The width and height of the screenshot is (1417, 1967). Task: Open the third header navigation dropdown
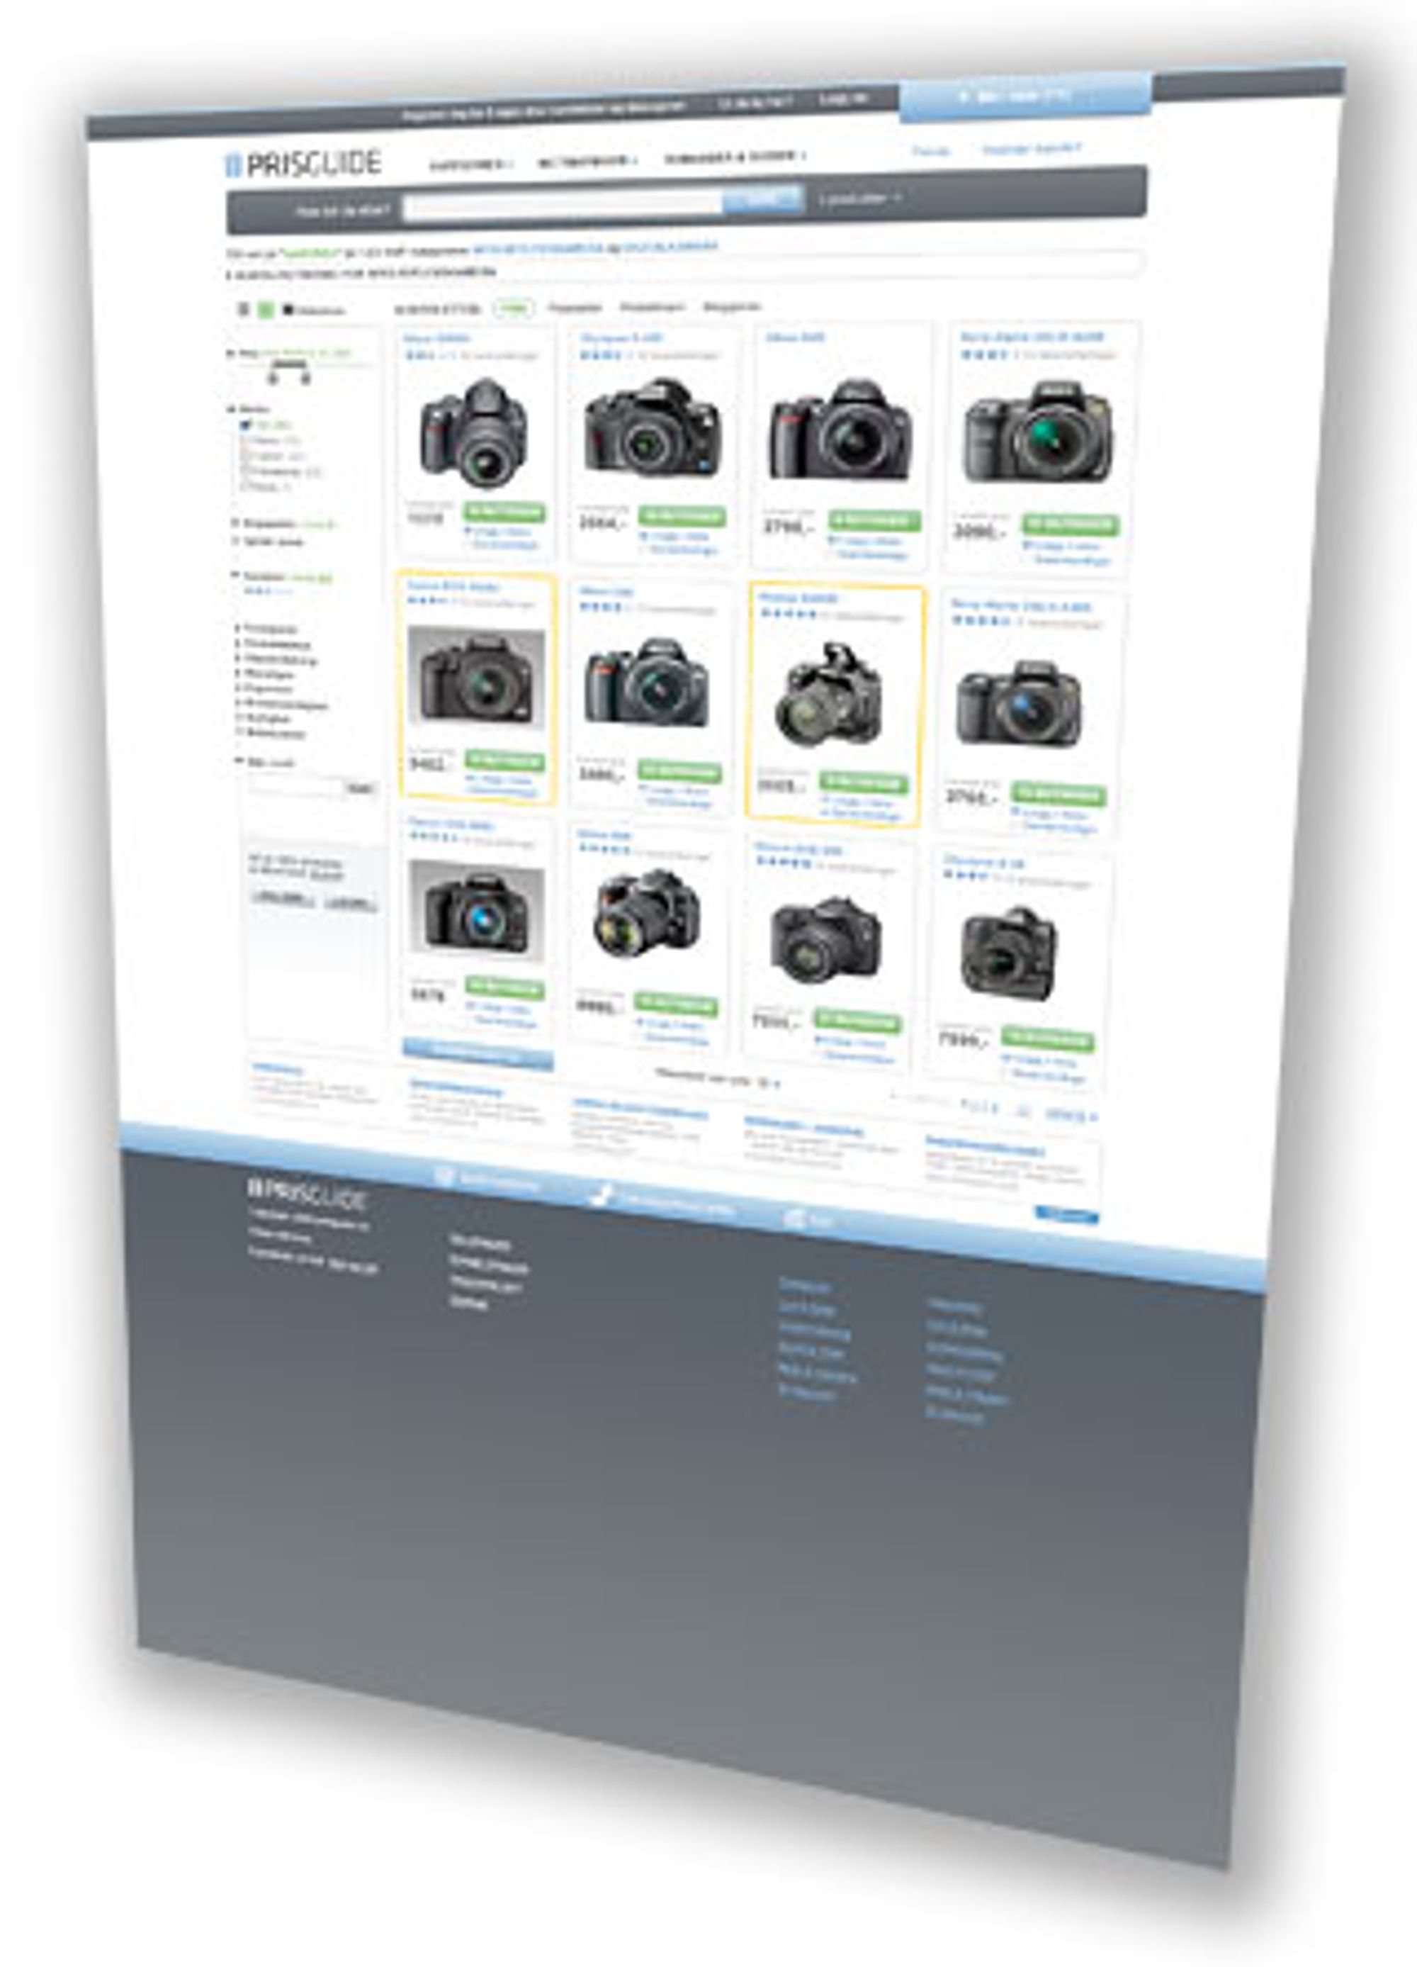point(735,158)
